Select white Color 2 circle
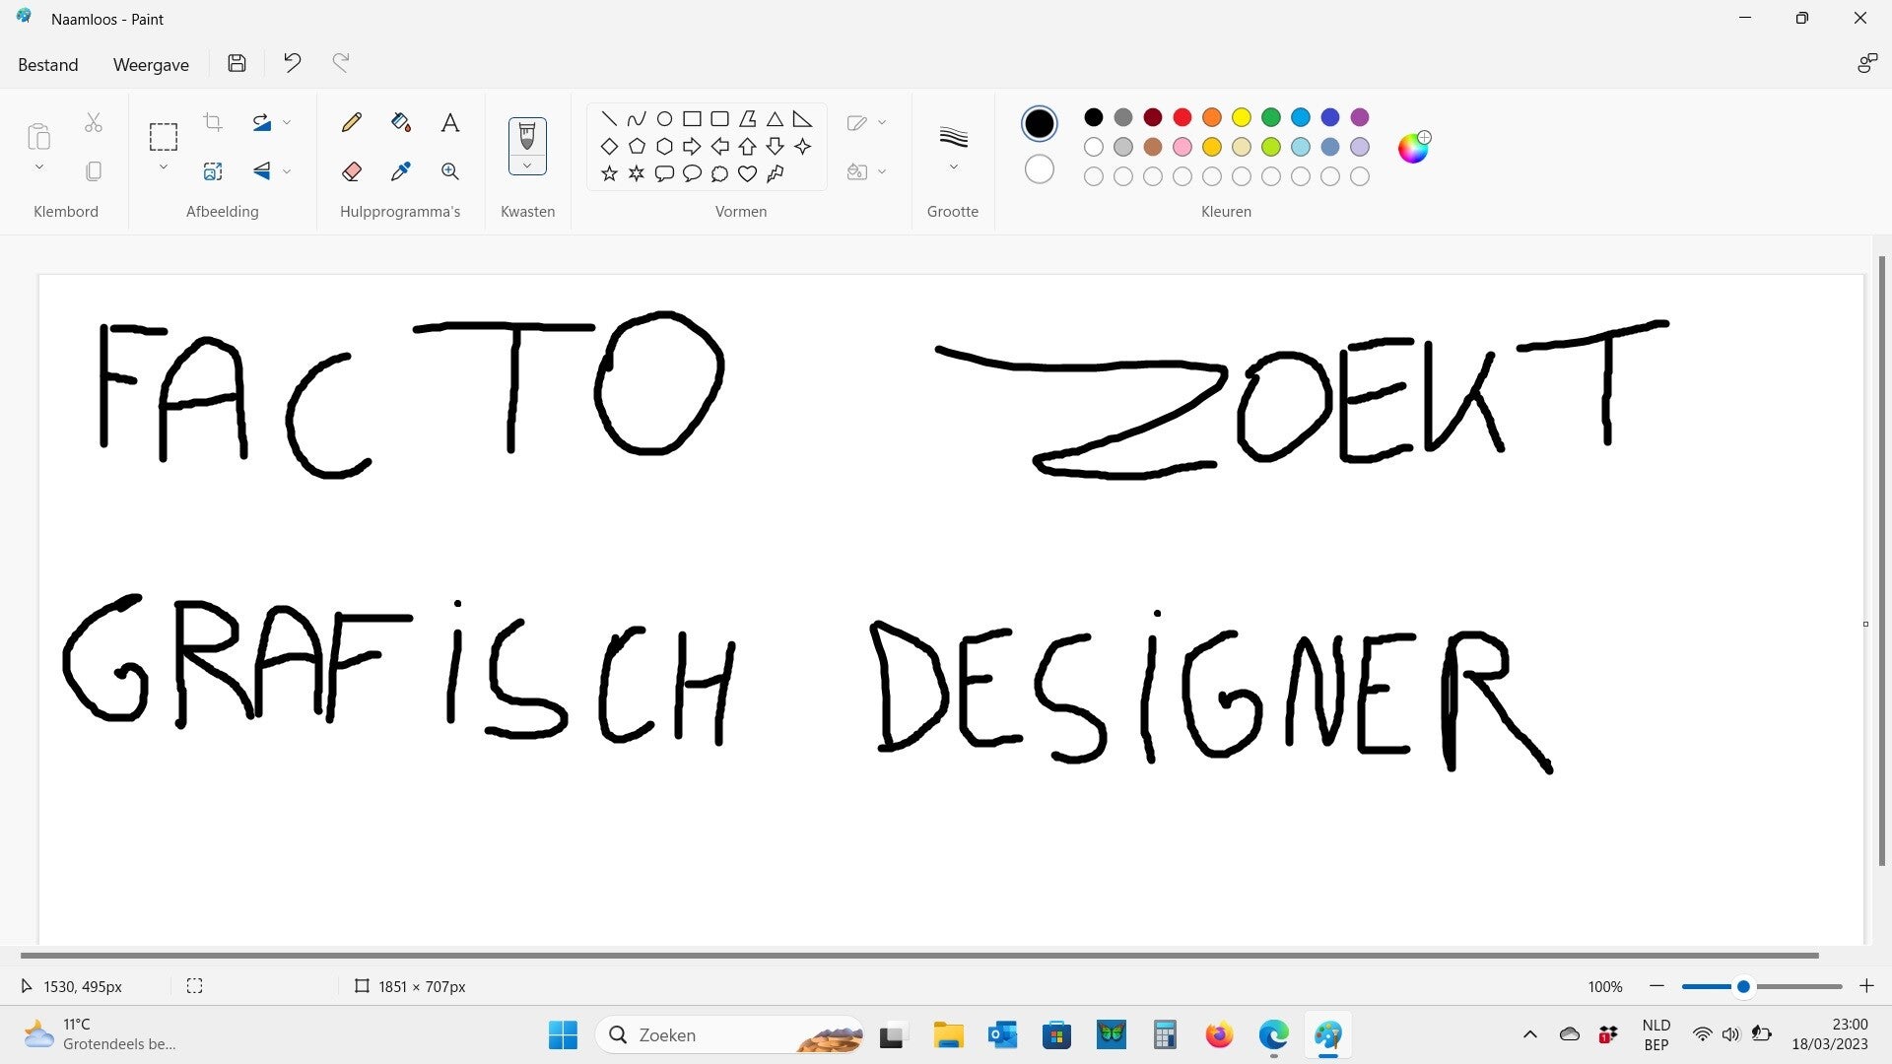Viewport: 1892px width, 1064px height. coord(1039,169)
